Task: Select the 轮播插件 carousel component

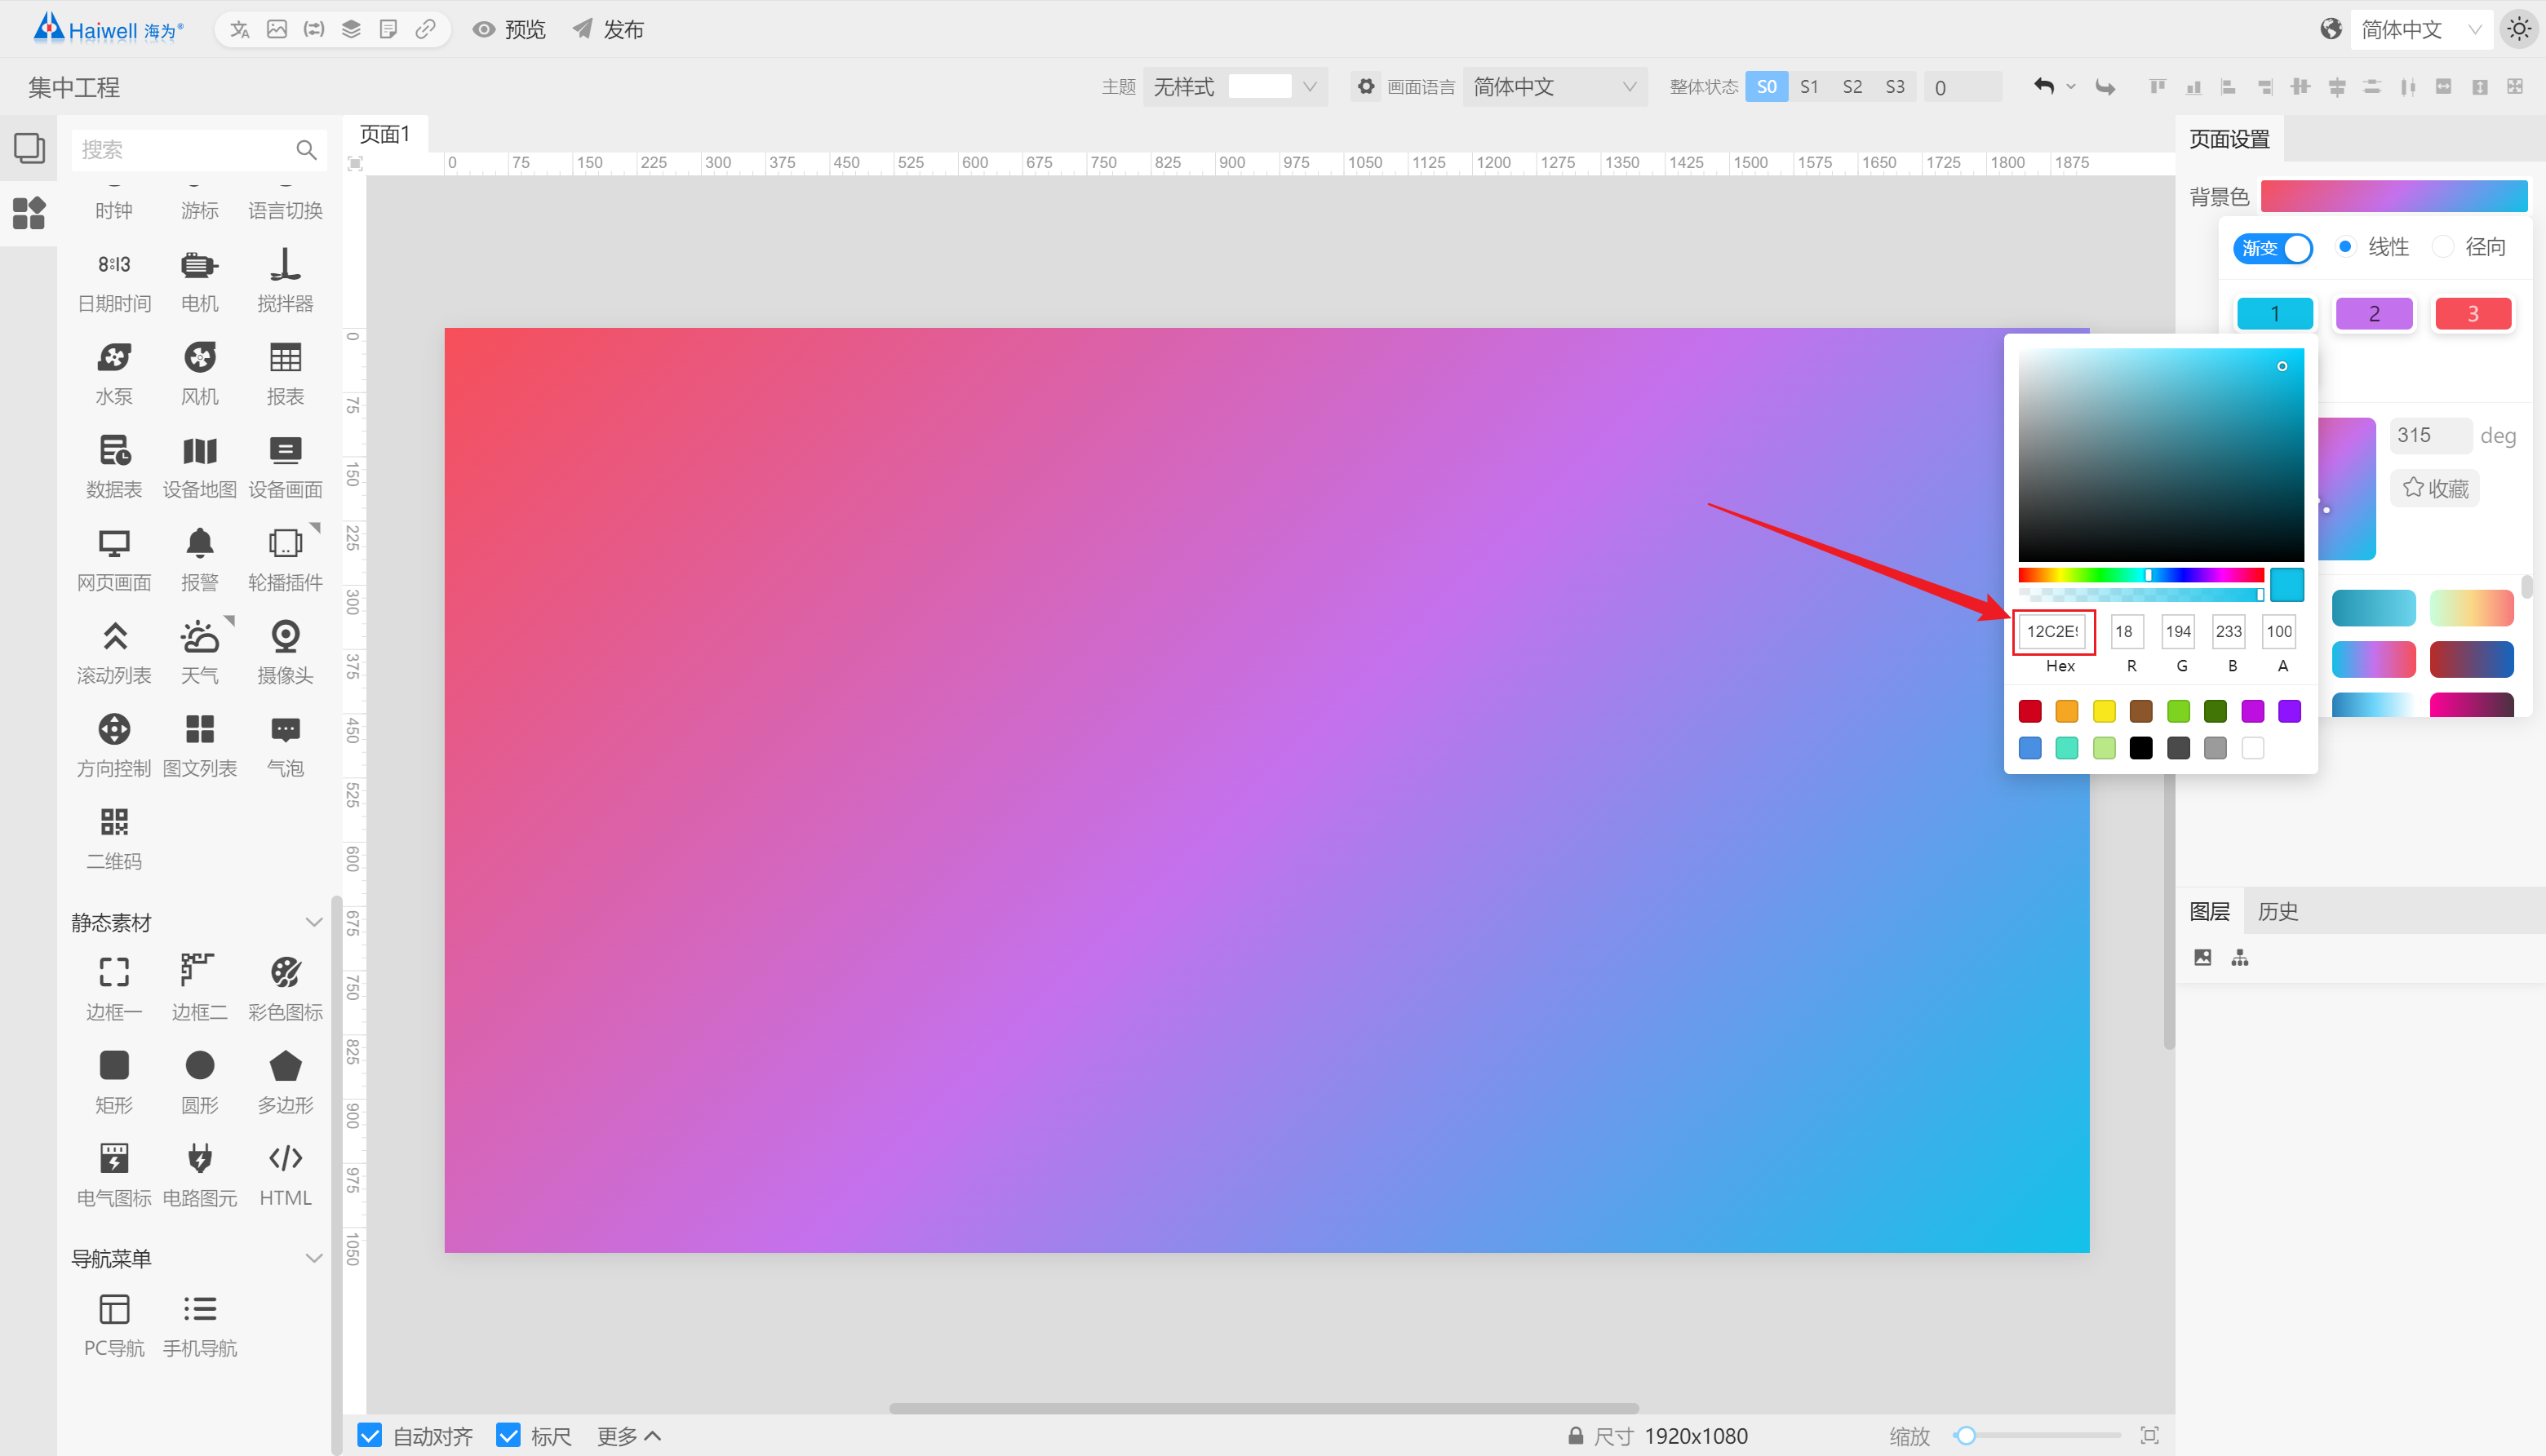Action: point(285,560)
